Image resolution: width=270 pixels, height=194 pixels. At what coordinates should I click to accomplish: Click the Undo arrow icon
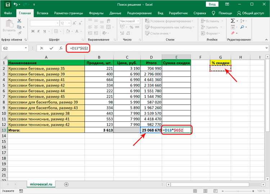pos(15,4)
